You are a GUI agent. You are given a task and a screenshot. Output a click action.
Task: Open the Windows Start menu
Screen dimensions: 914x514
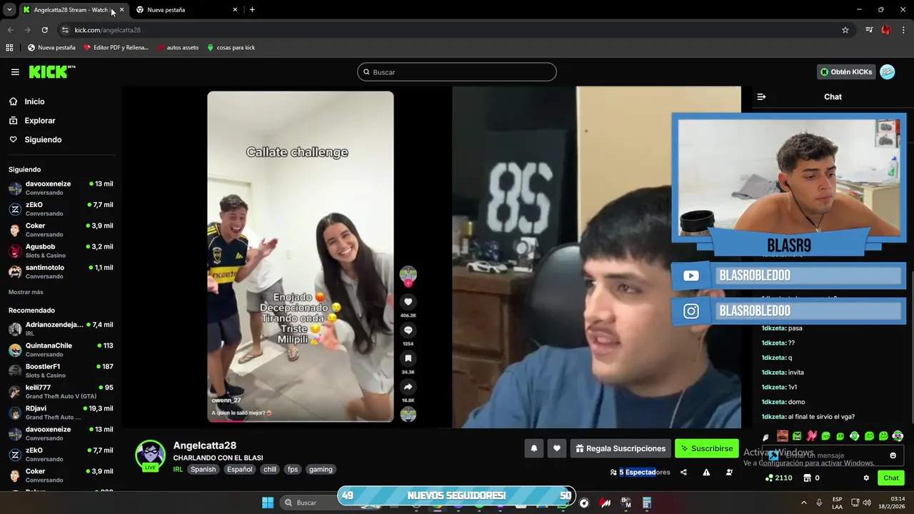[x=268, y=503]
